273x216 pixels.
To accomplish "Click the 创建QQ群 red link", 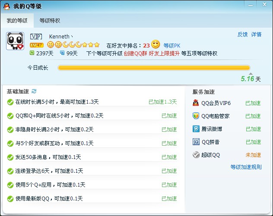I will 136,53.
